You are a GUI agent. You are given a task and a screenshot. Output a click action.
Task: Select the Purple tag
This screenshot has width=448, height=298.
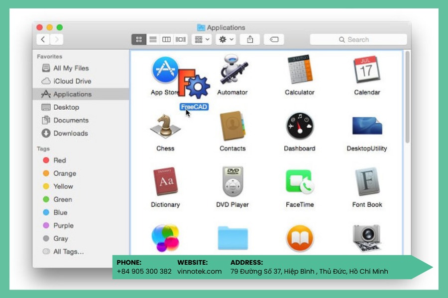pos(81,225)
